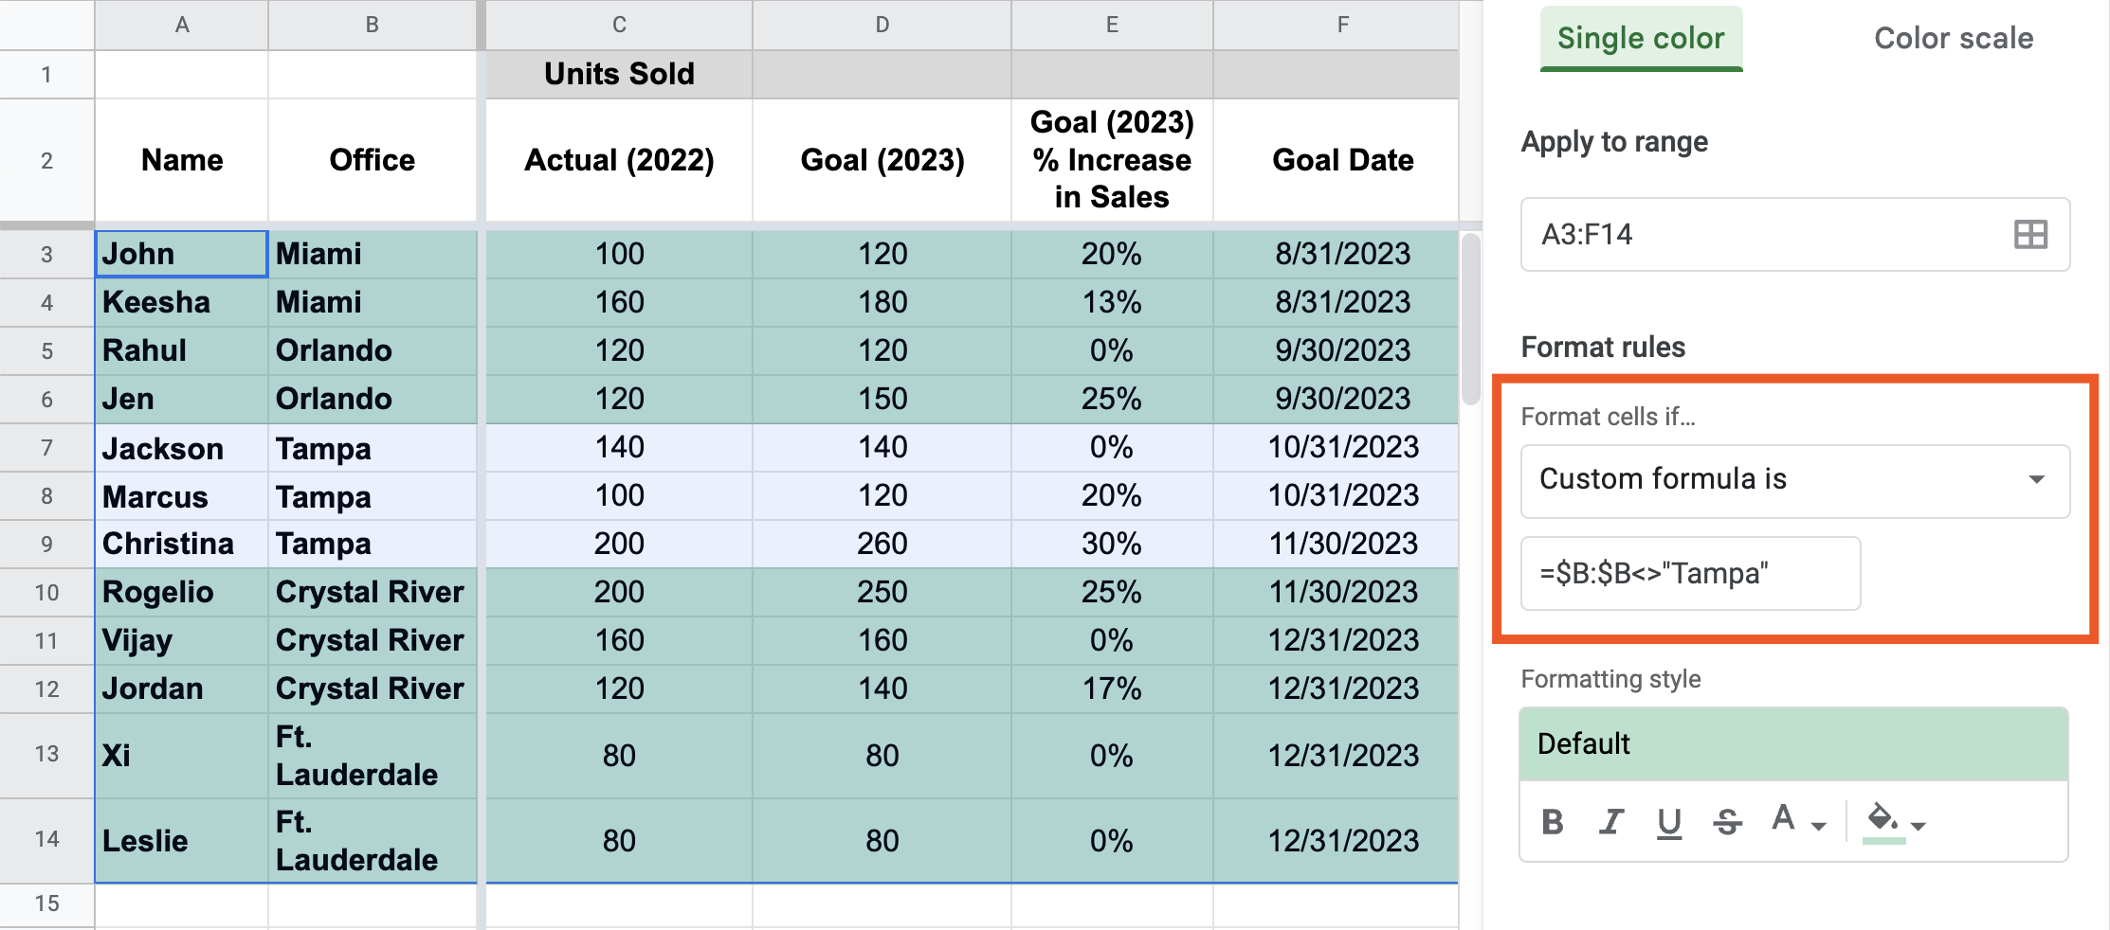Image resolution: width=2110 pixels, height=930 pixels.
Task: Select column C header
Action: (619, 25)
